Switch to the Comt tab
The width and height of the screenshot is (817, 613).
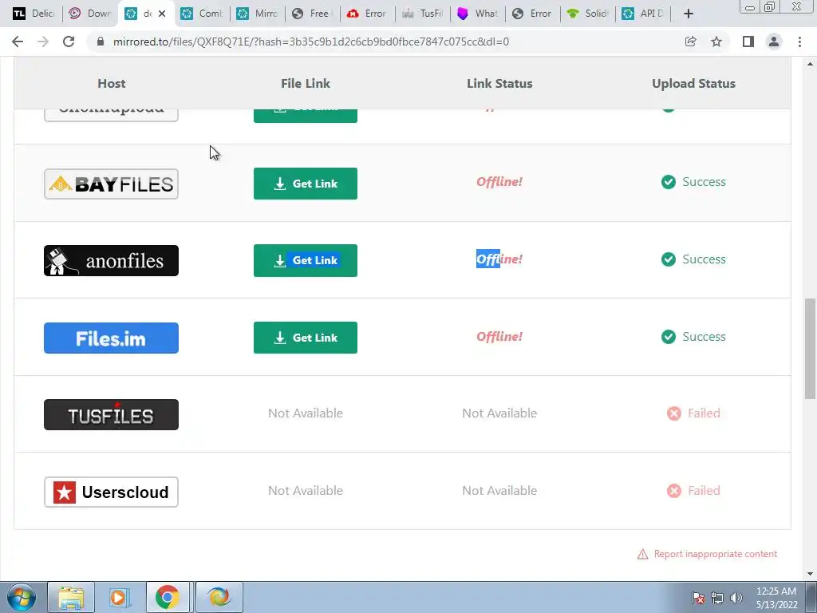(202, 14)
